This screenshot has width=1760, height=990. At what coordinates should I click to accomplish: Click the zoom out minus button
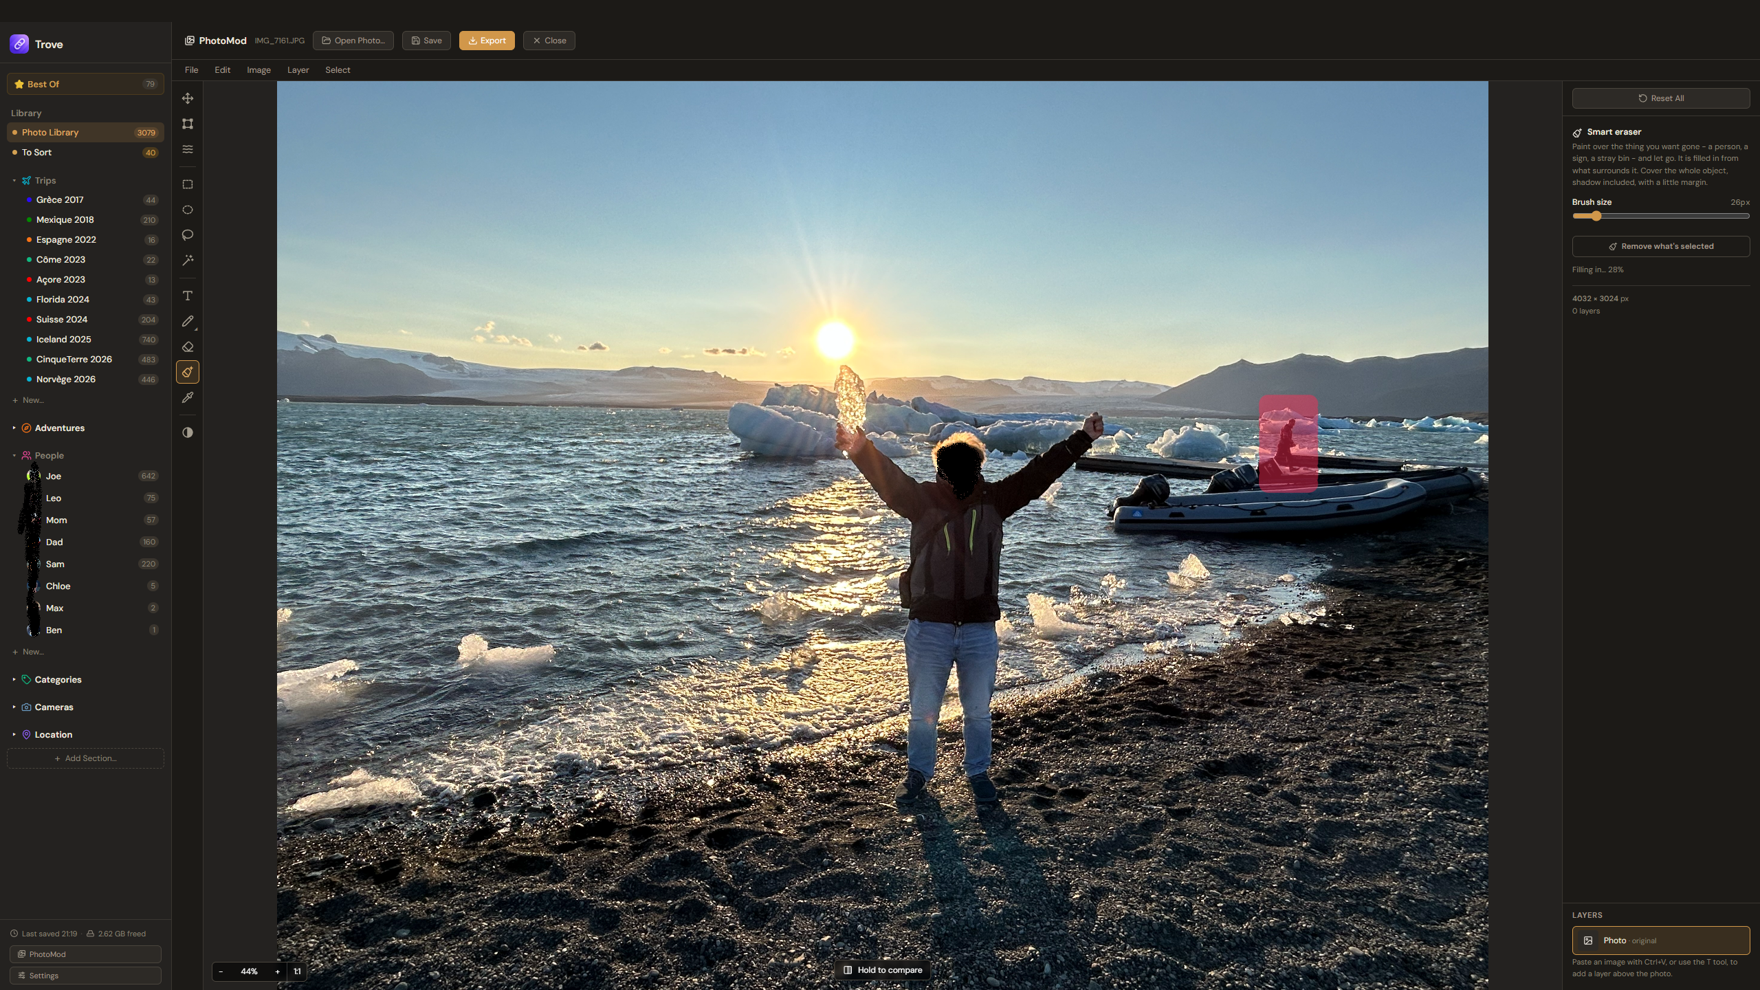tap(221, 971)
